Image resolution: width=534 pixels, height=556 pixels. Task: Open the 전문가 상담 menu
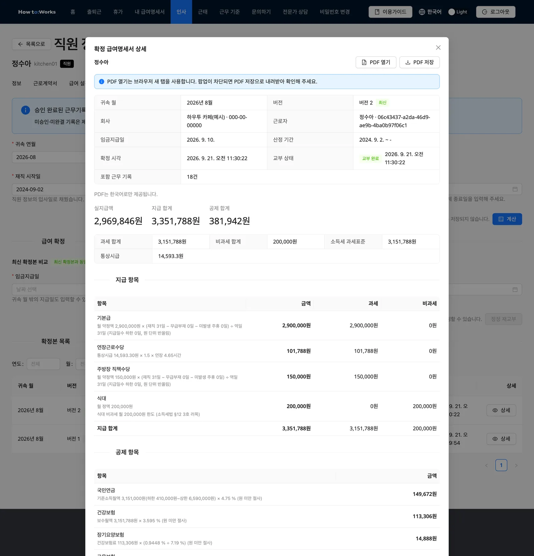coord(295,12)
